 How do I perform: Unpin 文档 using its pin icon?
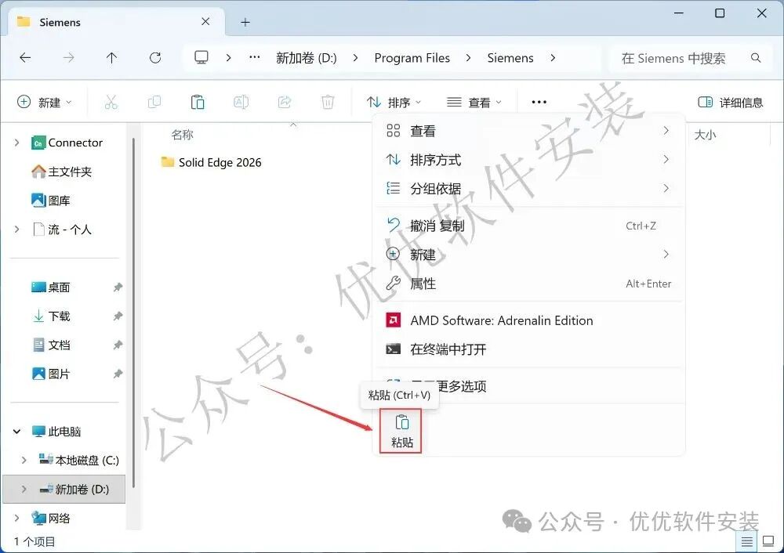[x=118, y=345]
